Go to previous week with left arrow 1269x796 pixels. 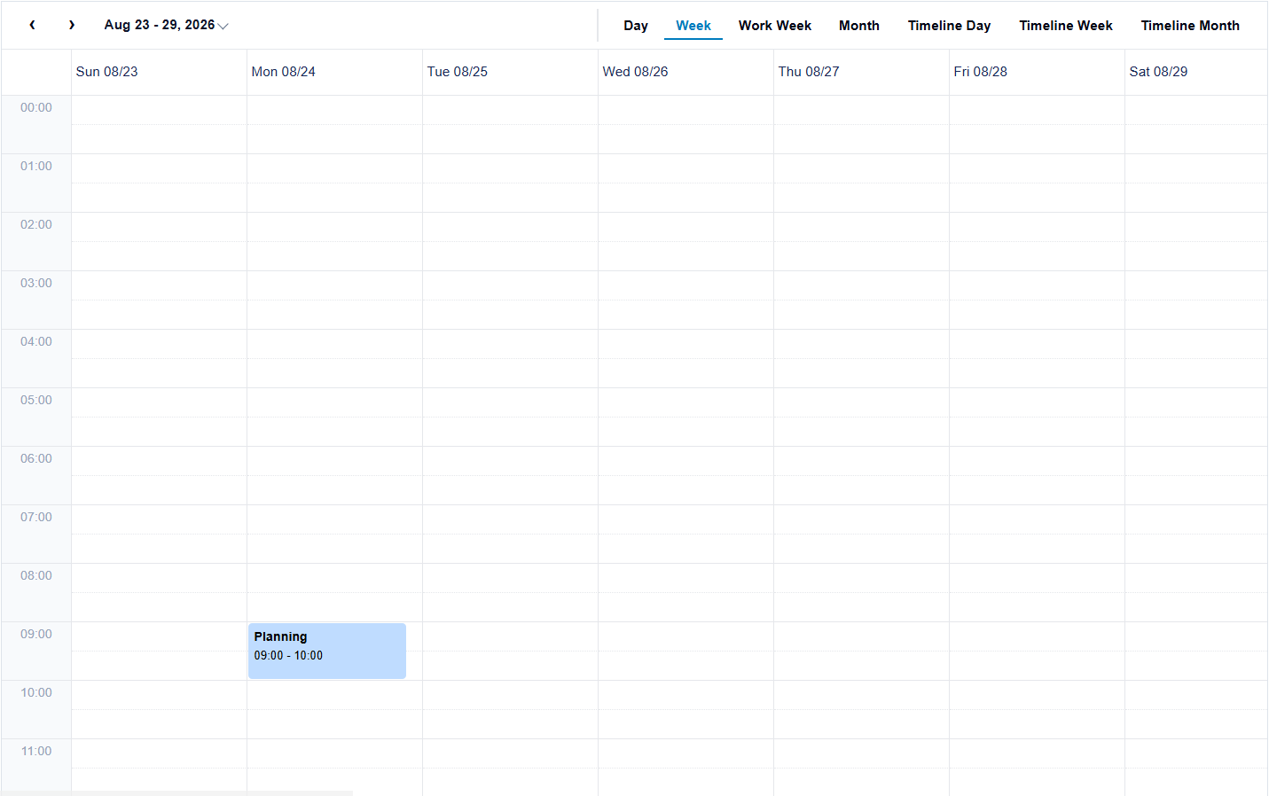[32, 25]
